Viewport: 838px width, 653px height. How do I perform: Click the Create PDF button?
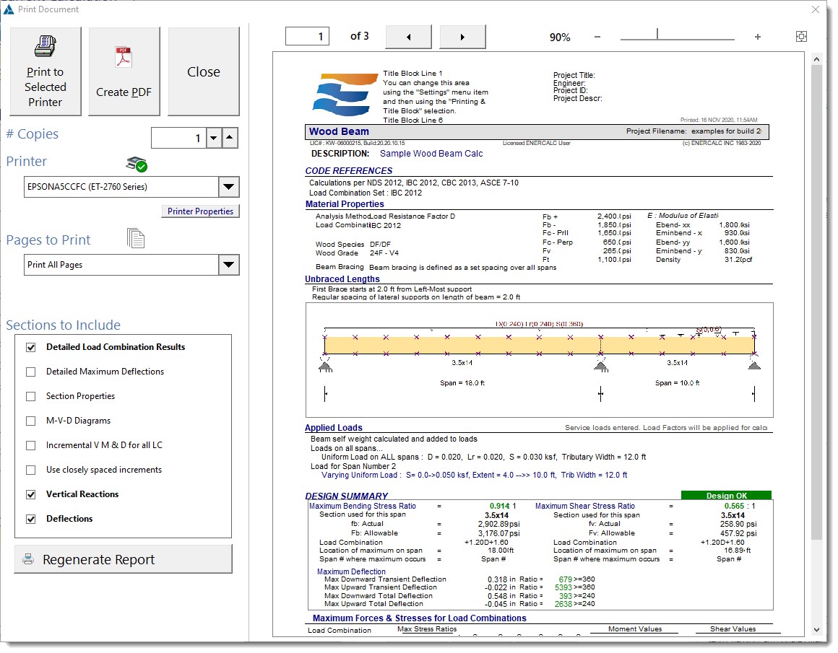pyautogui.click(x=124, y=71)
